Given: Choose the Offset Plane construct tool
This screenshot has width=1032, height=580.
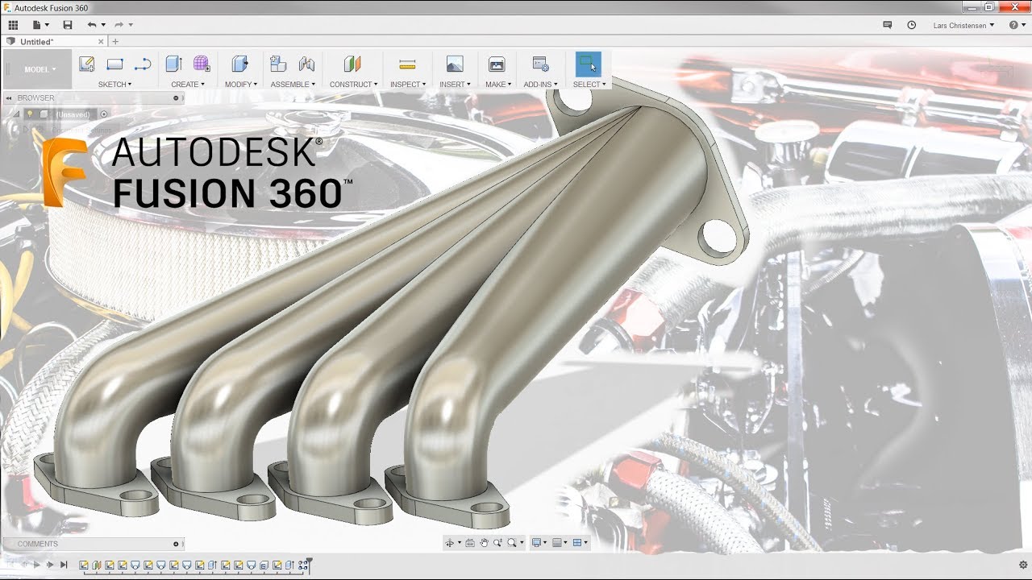Looking at the screenshot, I should [x=352, y=64].
